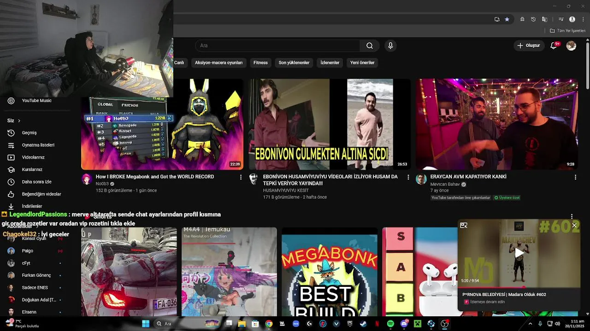The height and width of the screenshot is (331, 590).
Task: Open Geçmiş in the sidebar
Action: point(37,133)
